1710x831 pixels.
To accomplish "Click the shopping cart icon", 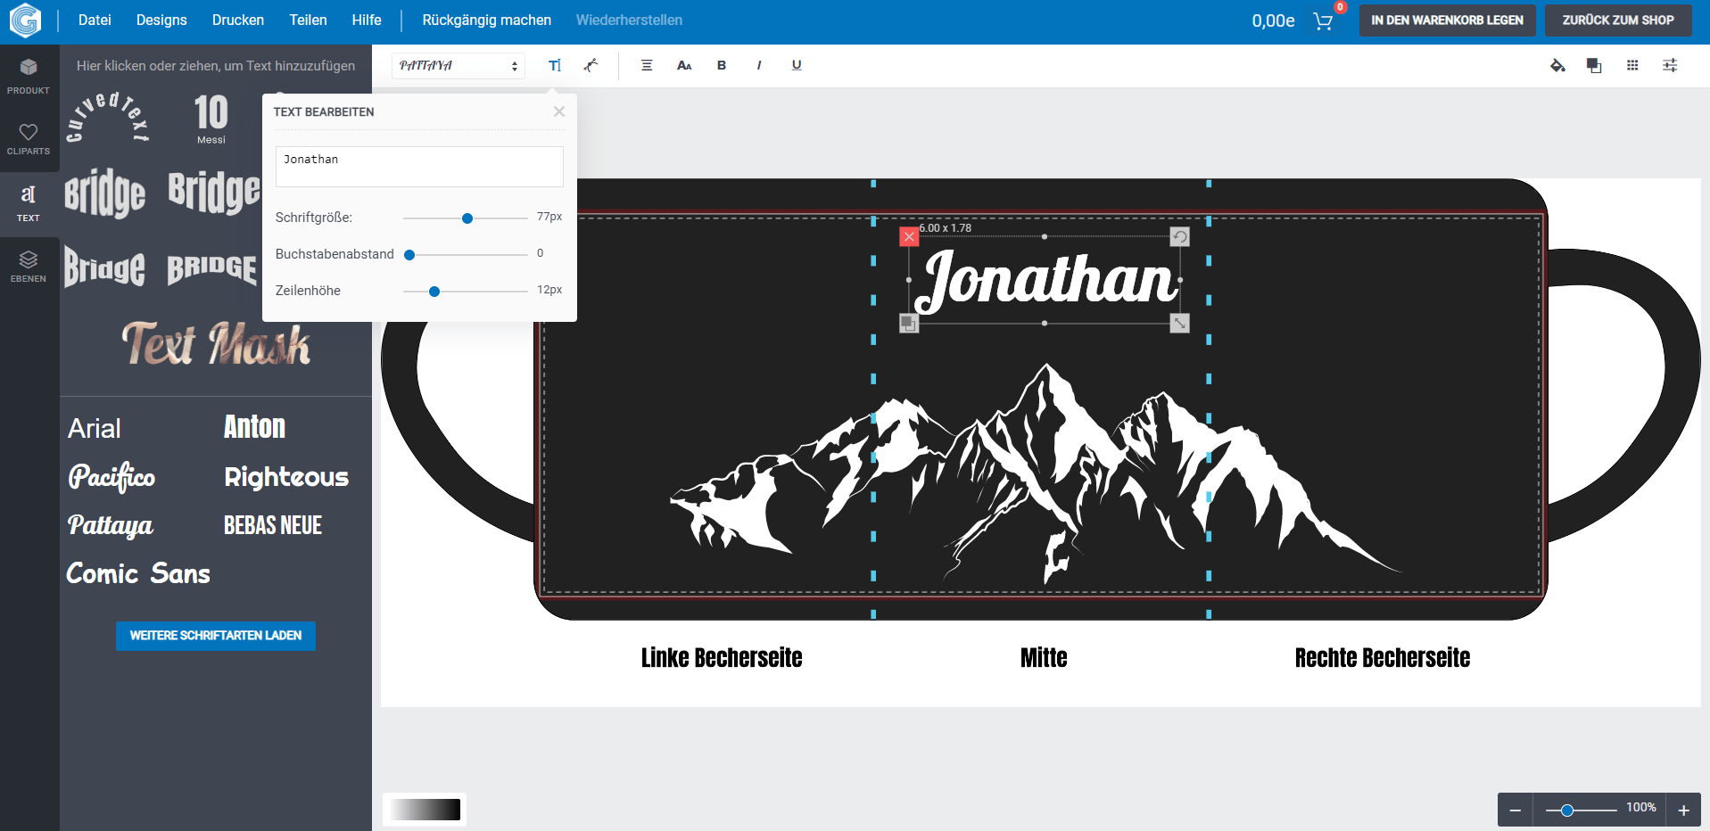I will click(1323, 21).
